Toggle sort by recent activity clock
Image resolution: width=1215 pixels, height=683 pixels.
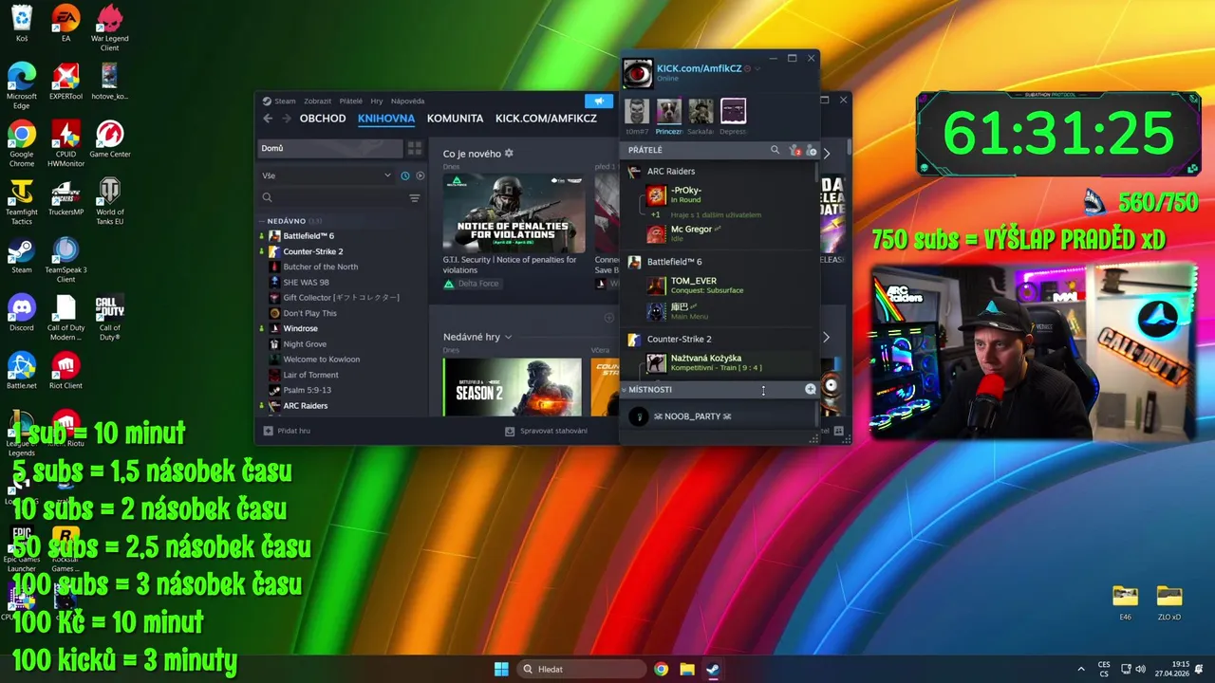pyautogui.click(x=405, y=175)
